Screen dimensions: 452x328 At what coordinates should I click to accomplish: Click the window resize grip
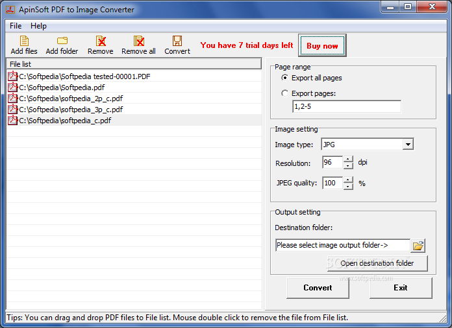coord(442,318)
